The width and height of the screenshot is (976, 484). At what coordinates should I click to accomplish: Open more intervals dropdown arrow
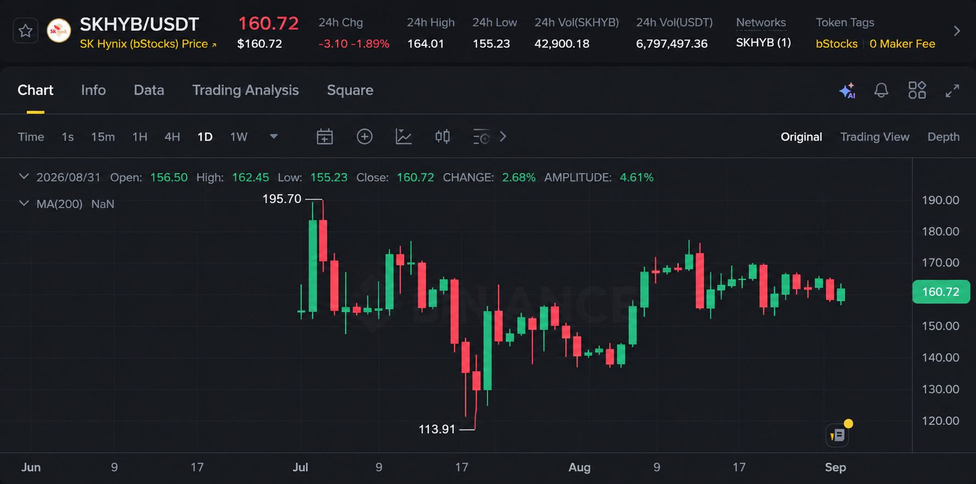coord(274,136)
